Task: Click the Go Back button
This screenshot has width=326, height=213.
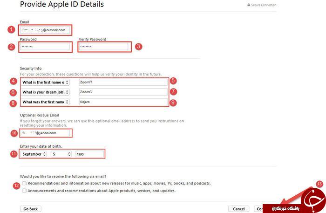Action: [31, 209]
